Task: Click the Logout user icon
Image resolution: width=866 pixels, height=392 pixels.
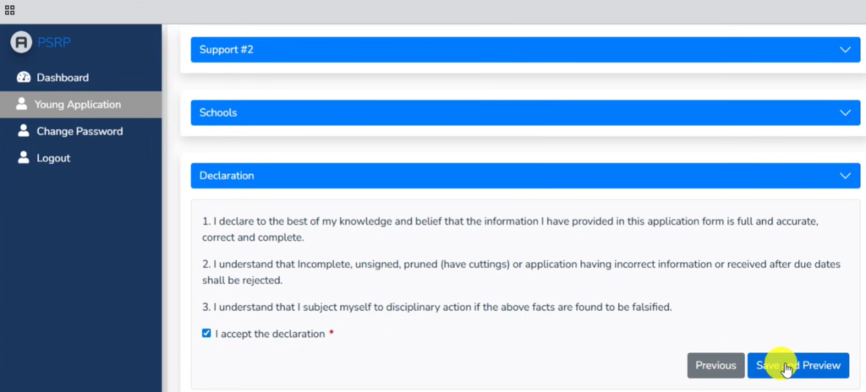Action: pos(24,158)
